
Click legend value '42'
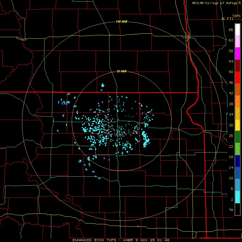coord(231,93)
